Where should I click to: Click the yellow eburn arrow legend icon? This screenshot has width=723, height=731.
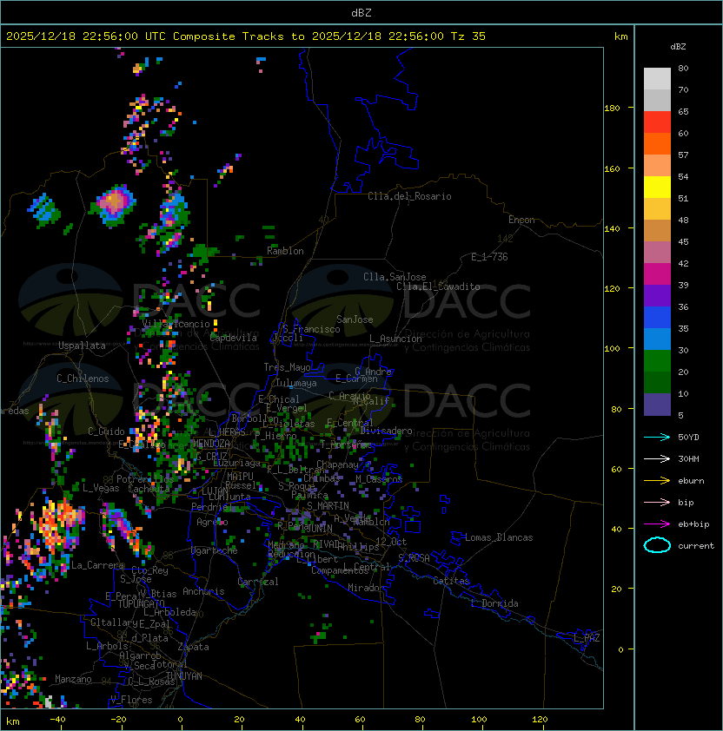[657, 481]
